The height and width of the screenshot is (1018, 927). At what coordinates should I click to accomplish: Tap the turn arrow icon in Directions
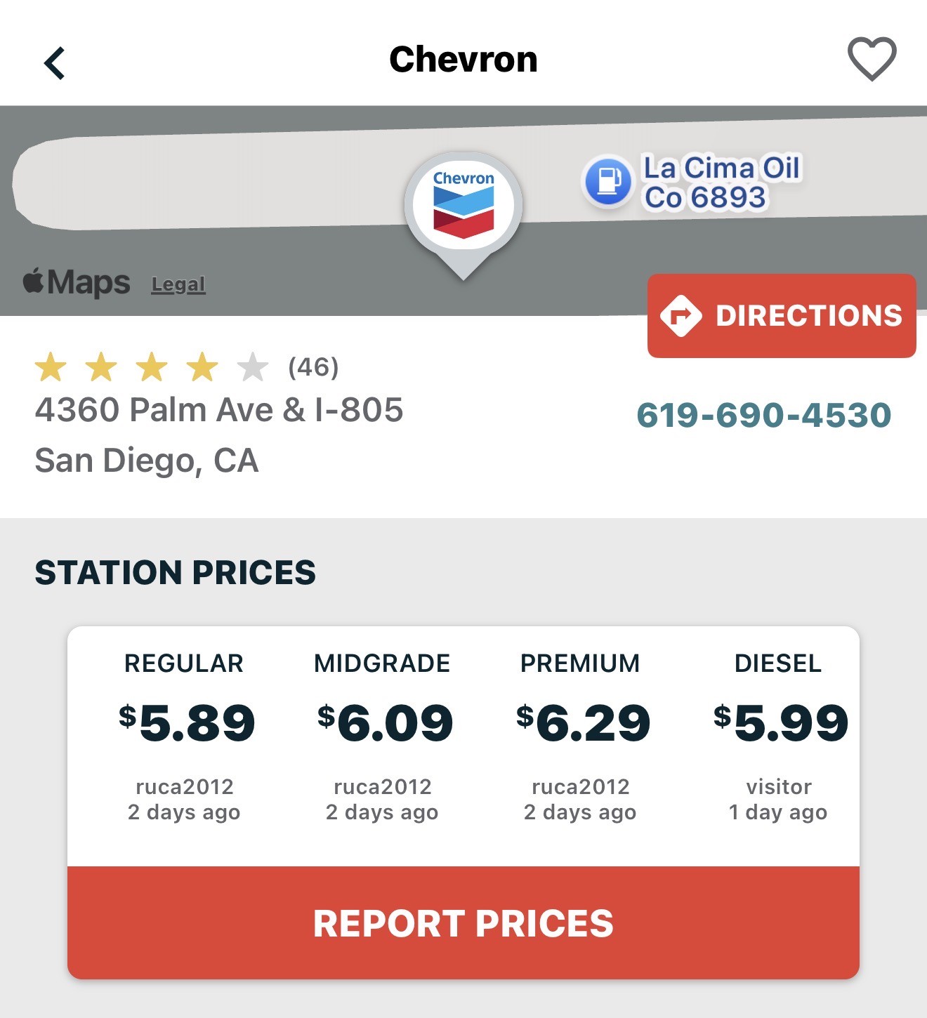tap(681, 316)
